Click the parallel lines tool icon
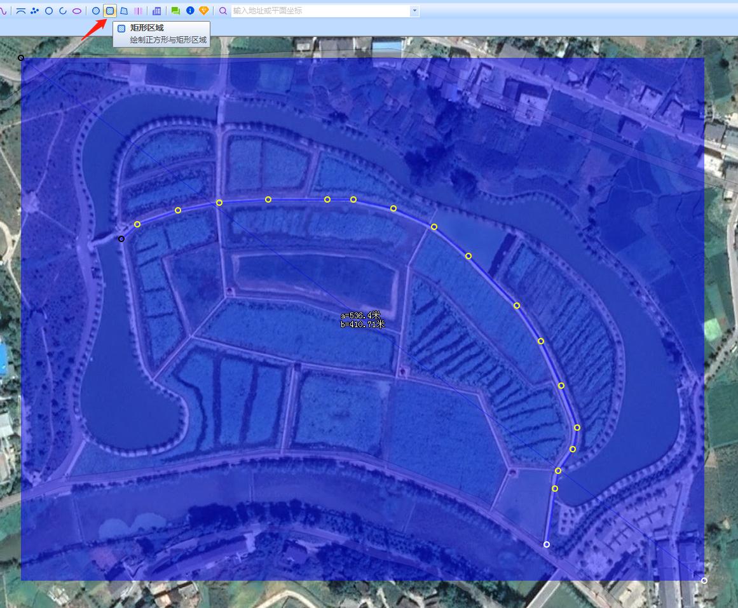The image size is (738, 608). (x=21, y=11)
